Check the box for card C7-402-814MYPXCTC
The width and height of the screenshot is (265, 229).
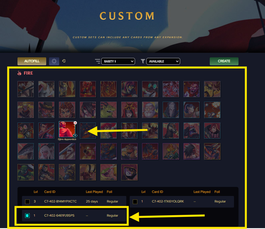[x=28, y=202]
